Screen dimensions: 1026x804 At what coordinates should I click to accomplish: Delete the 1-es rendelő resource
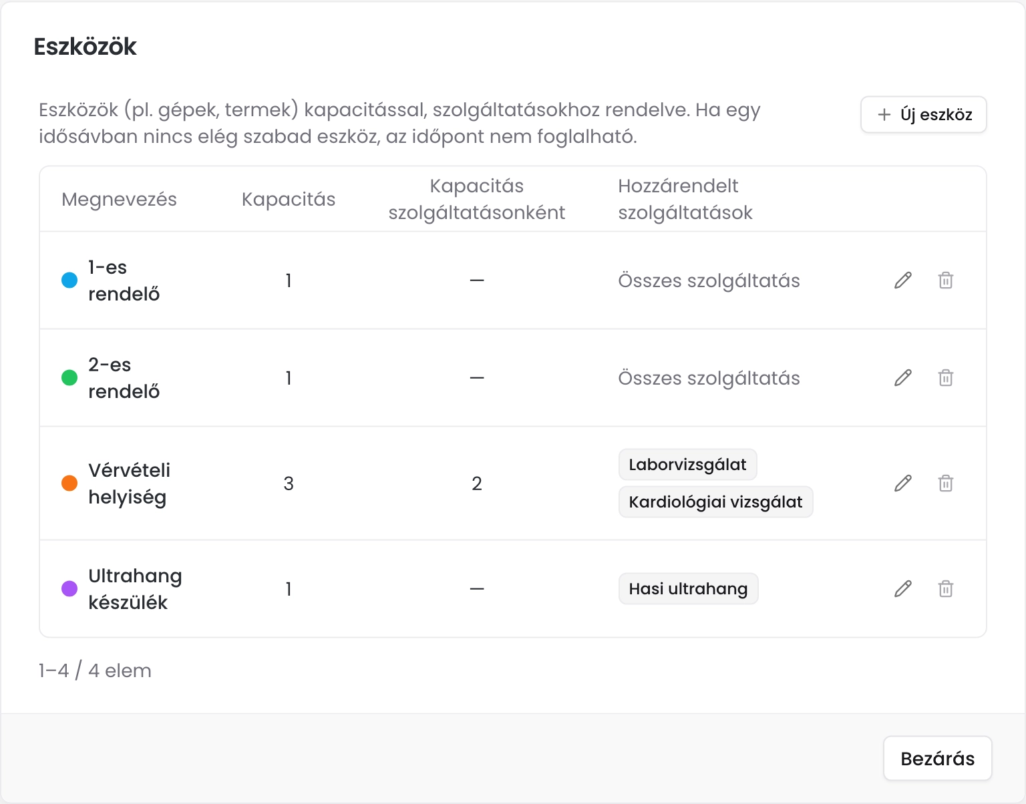pyautogui.click(x=946, y=280)
